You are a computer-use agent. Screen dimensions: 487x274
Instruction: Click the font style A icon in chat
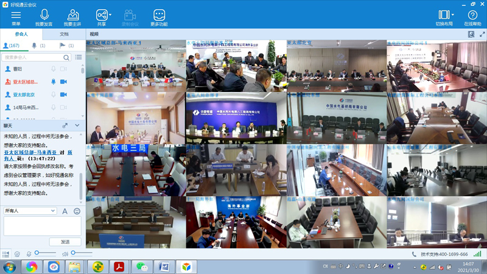click(x=65, y=211)
